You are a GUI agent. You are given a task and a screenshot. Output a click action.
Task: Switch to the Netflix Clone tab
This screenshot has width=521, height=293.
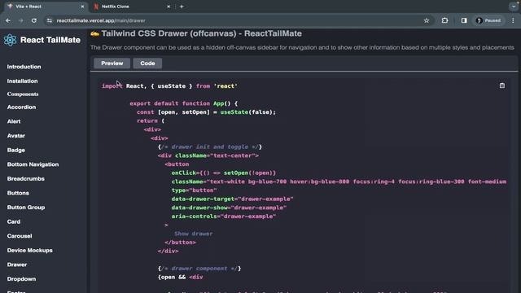click(x=131, y=7)
